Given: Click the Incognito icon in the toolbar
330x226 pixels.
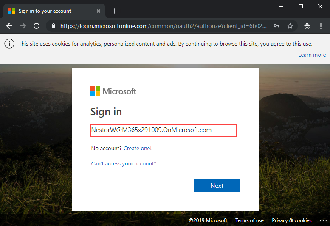Looking at the screenshot, I should tap(307, 26).
